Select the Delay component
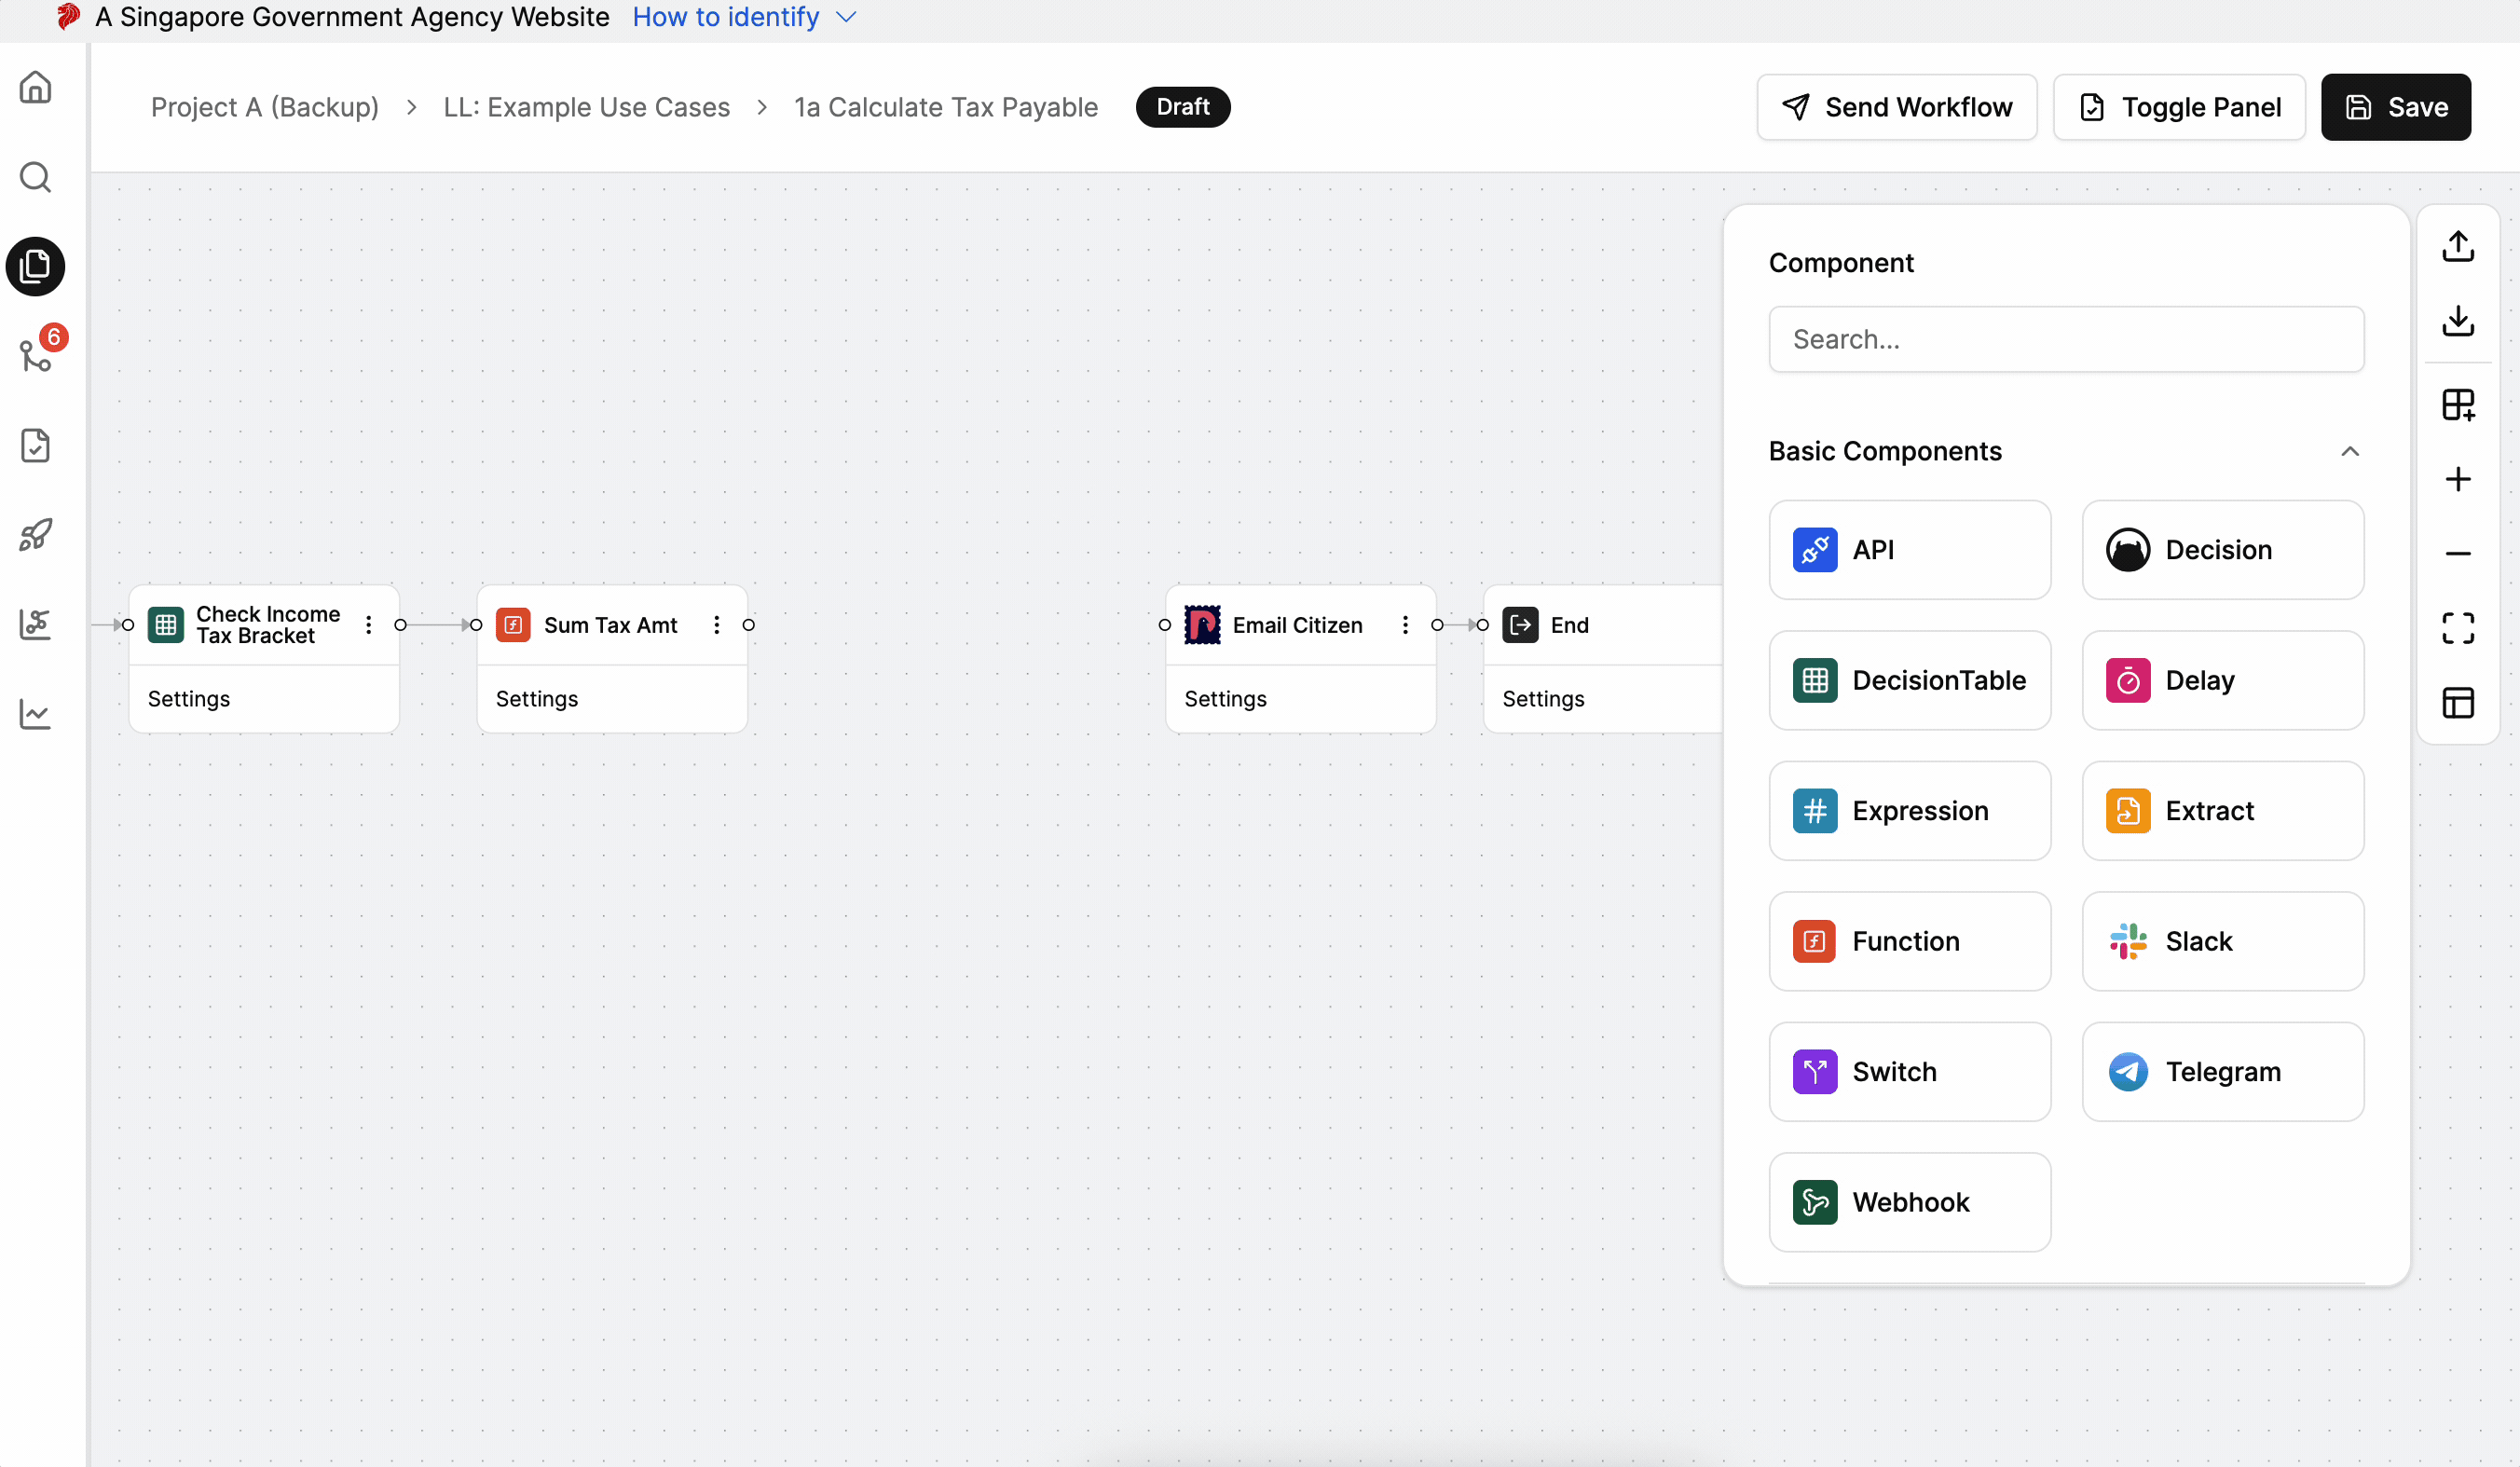This screenshot has width=2520, height=1467. click(2223, 680)
